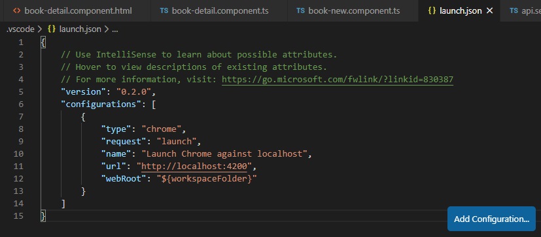Click the launch.json breadcrumb item
The height and width of the screenshot is (237, 541).
[80, 29]
